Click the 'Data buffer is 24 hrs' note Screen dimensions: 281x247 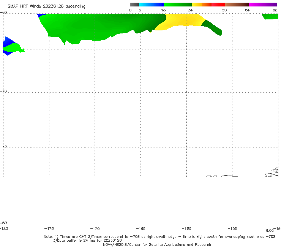[x=87, y=241]
